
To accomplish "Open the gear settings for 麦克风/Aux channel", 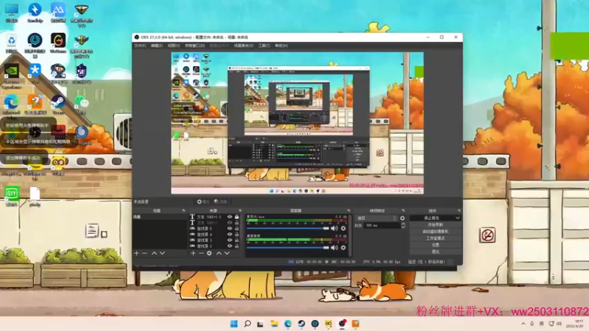I will coord(343,228).
